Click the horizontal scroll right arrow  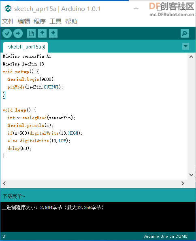point(183,183)
